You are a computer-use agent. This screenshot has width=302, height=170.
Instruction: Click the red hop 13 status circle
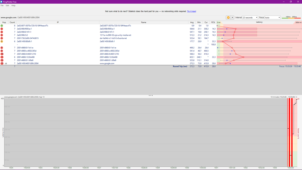pos(2,63)
